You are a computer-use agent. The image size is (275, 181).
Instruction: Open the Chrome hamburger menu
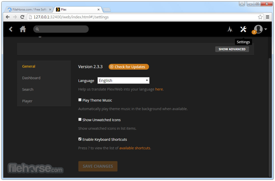pos(267,17)
